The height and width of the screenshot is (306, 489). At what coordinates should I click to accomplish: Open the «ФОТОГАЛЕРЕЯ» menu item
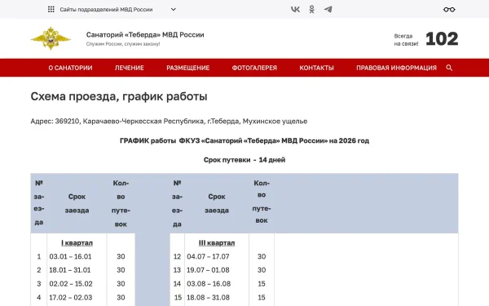coord(254,68)
